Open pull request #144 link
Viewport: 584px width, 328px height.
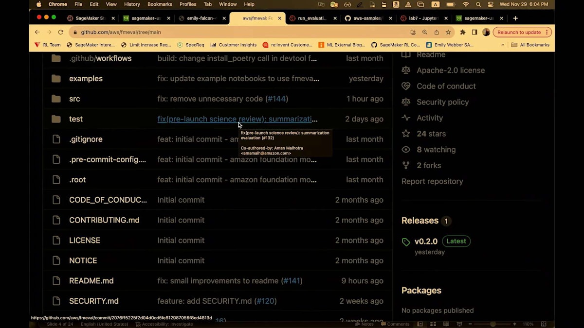(276, 99)
